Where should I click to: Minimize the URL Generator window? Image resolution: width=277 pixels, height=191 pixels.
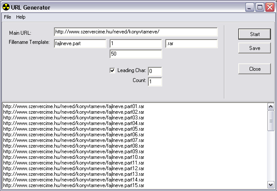click(250, 7)
